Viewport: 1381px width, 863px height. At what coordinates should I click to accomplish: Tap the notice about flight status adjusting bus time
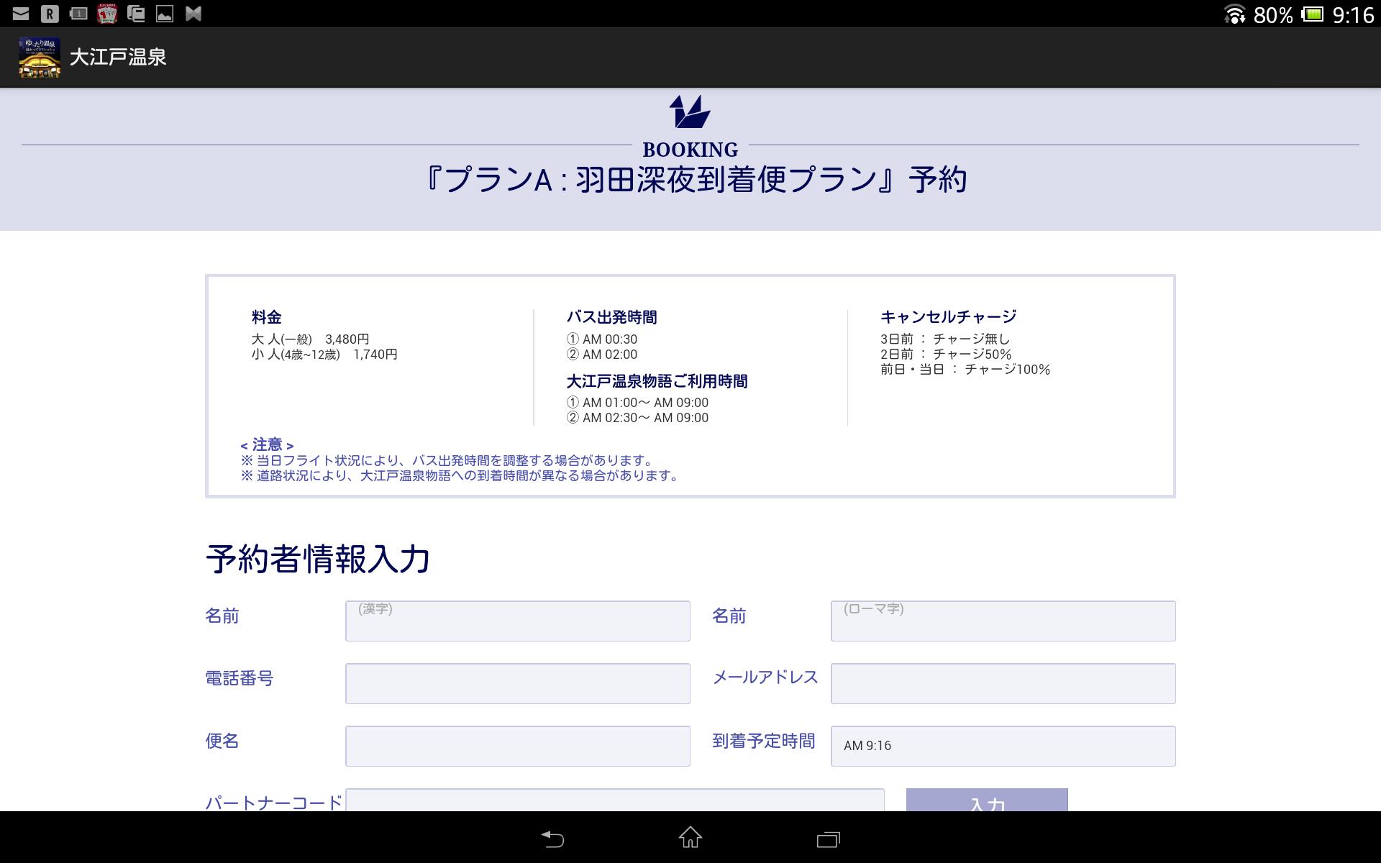click(448, 460)
